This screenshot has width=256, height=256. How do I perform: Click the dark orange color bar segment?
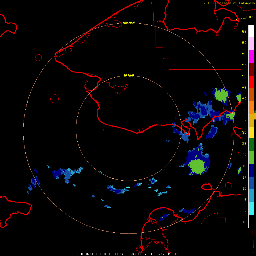pos(251,94)
